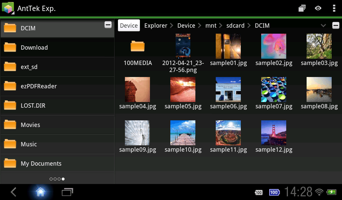Image resolution: width=342 pixels, height=200 pixels.
Task: Switch to third page indicator dot
Action: pos(59,179)
